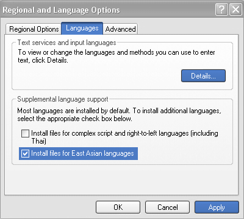Click the 'Text services and input languages' heading
Image resolution: width=244 pixels, height=219 pixels.
coord(66,43)
